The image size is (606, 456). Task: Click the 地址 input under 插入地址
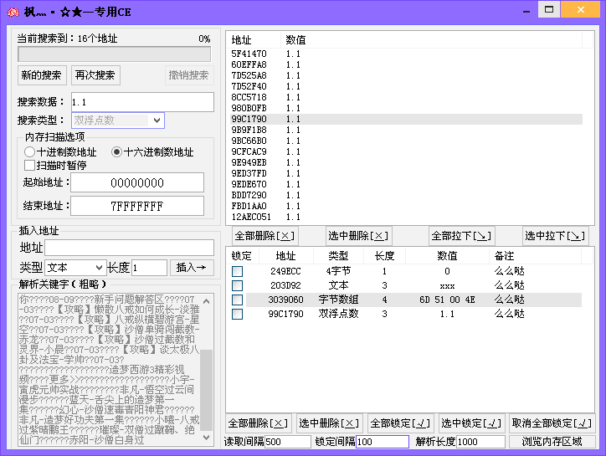pyautogui.click(x=129, y=248)
